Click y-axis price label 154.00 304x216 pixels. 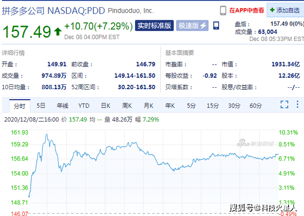point(19,174)
